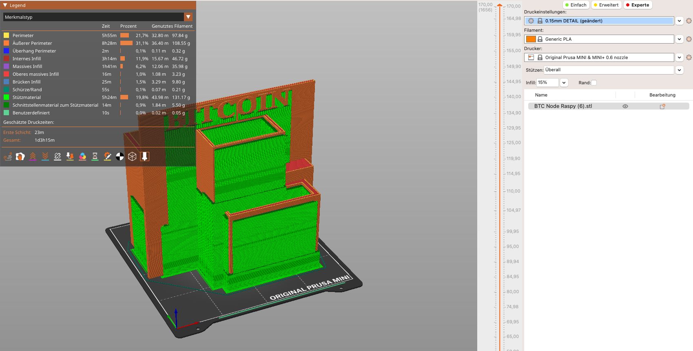Toggle Stützmaterial feature visibility in legend
The image size is (693, 351).
coord(98,97)
